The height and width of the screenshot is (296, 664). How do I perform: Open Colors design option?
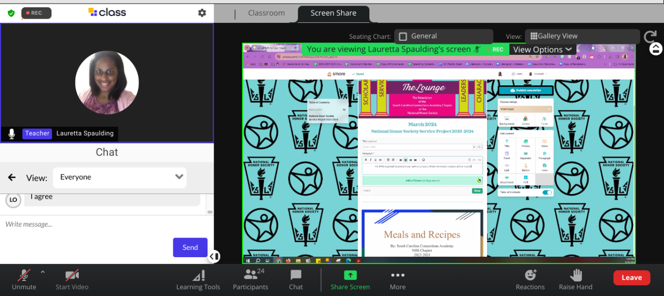(x=525, y=121)
